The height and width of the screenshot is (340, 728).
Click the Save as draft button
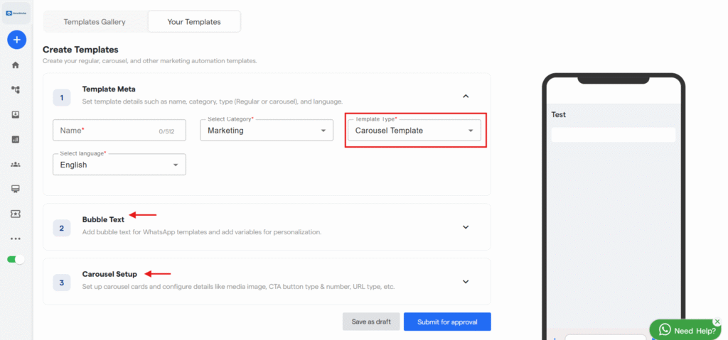point(371,322)
